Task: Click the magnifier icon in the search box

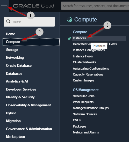Action: click(8, 21)
